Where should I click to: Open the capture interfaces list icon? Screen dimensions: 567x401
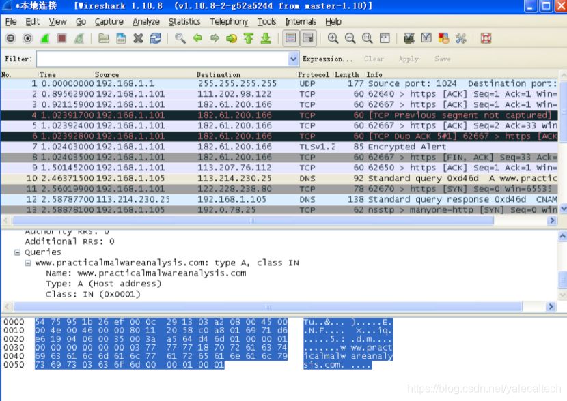click(x=10, y=38)
